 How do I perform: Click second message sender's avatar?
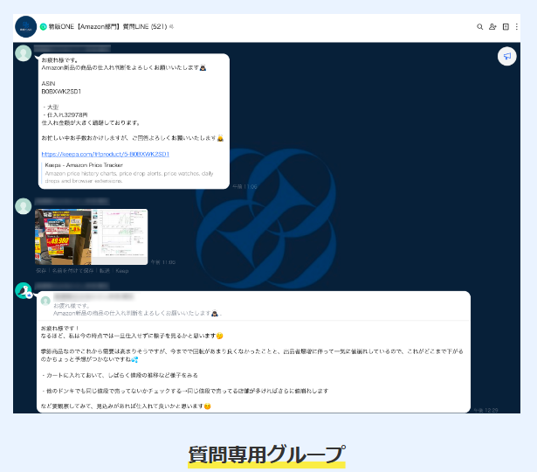pyautogui.click(x=24, y=205)
